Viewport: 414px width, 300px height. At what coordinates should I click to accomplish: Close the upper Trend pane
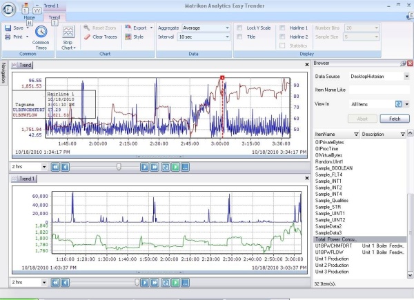click(x=307, y=64)
